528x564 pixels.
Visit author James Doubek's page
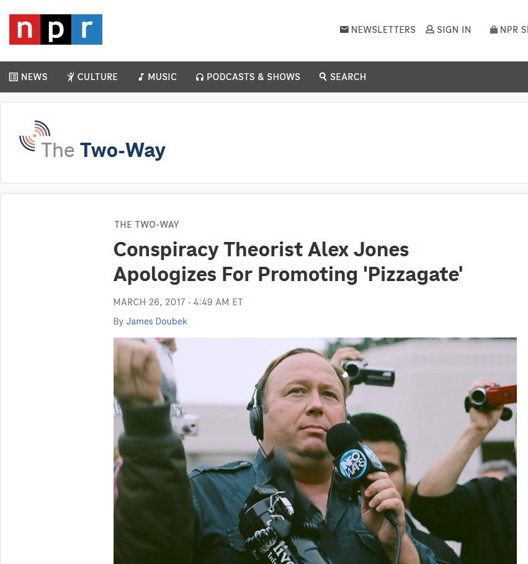tap(156, 321)
